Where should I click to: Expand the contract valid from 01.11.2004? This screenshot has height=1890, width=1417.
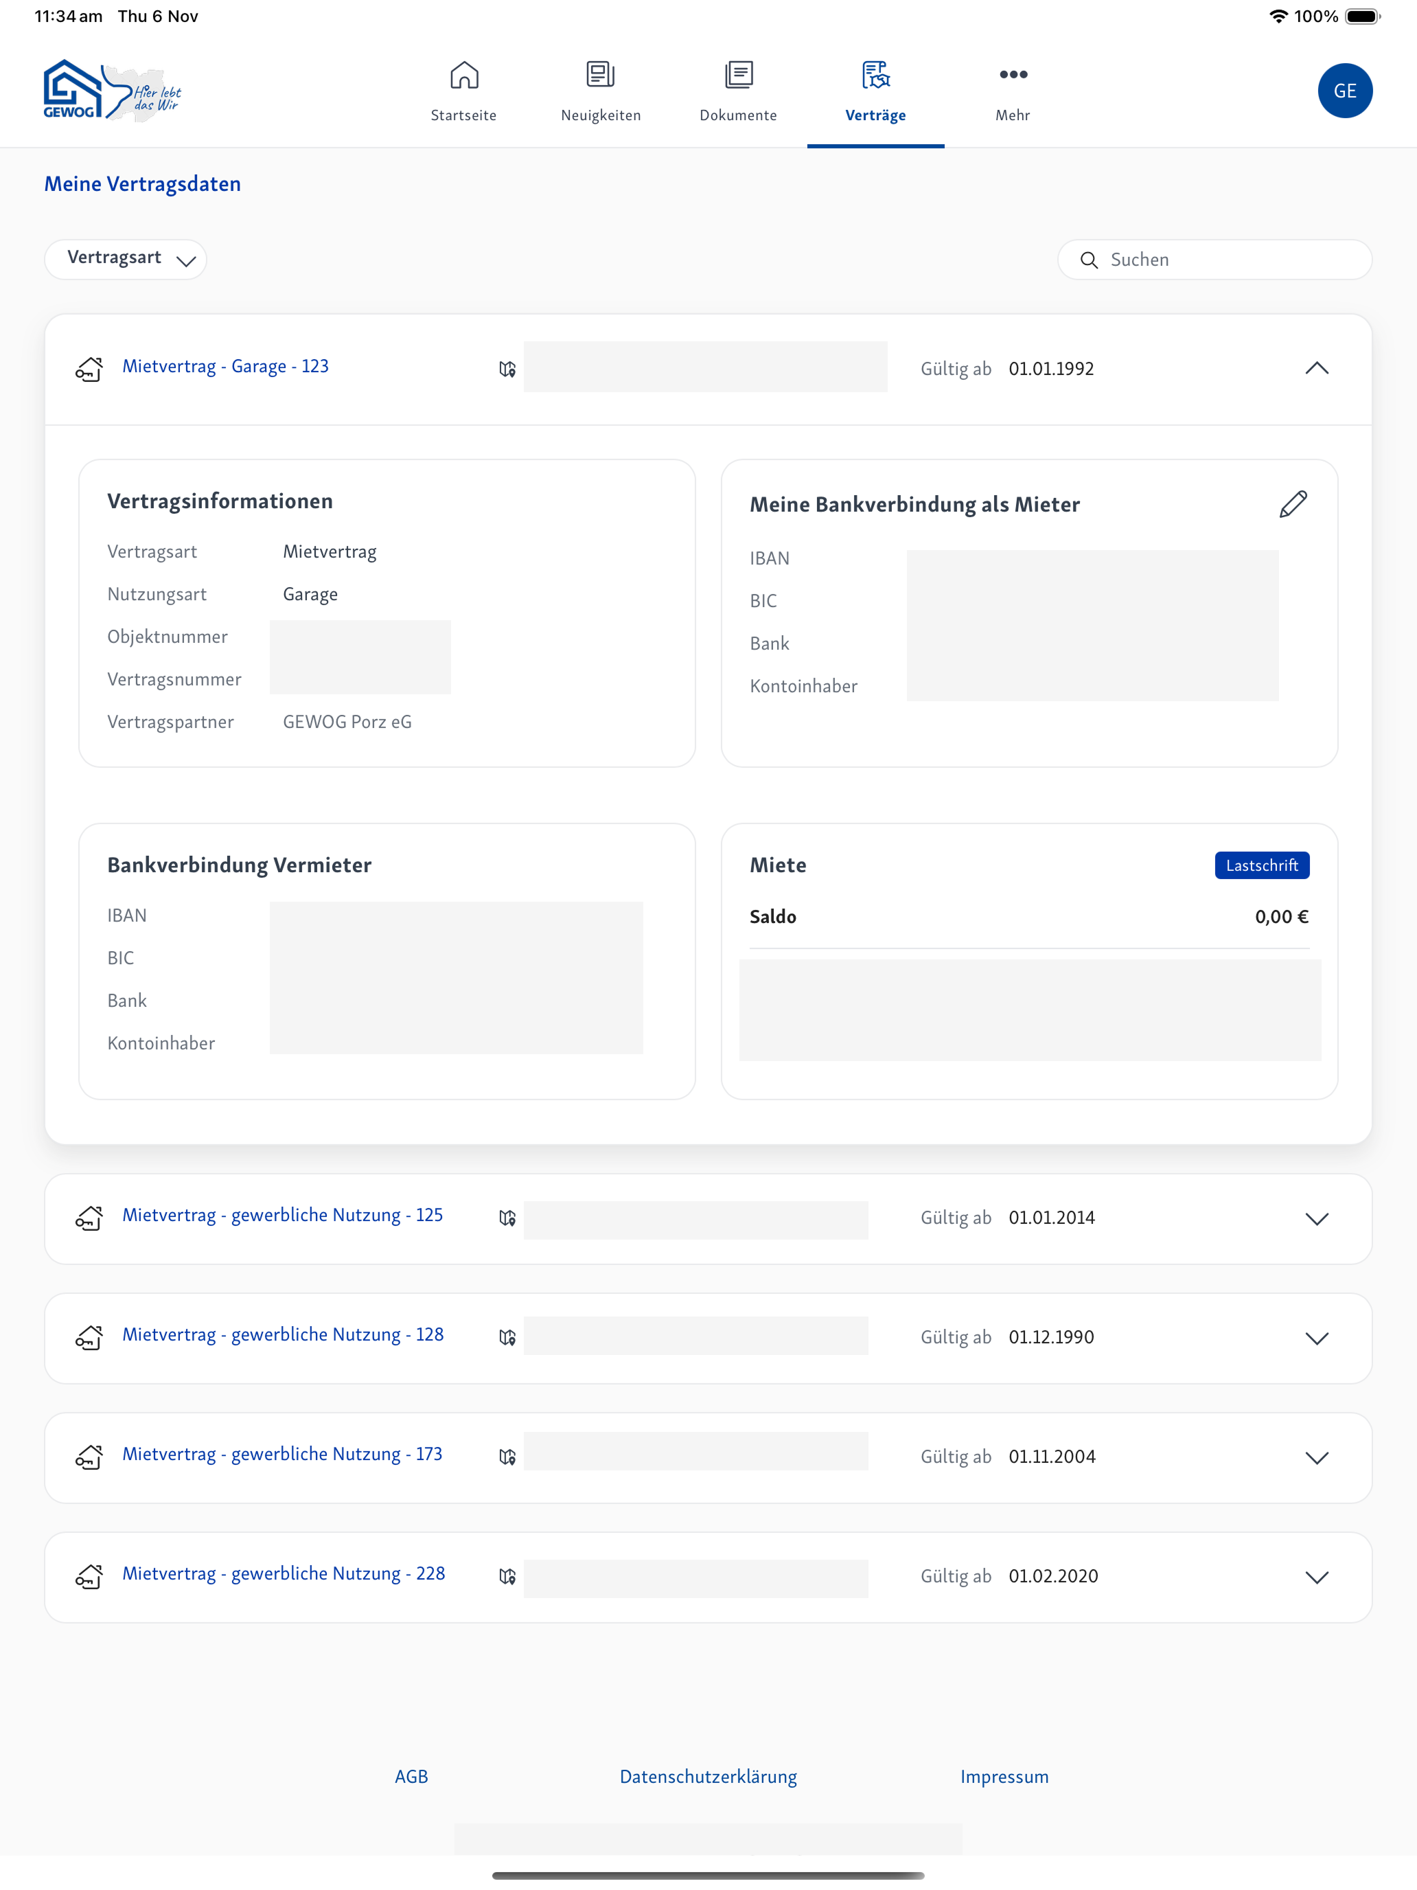pos(1316,1457)
